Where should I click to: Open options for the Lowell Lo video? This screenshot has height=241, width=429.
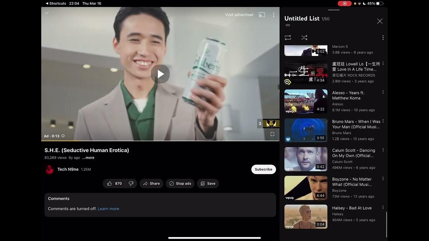[x=383, y=64]
